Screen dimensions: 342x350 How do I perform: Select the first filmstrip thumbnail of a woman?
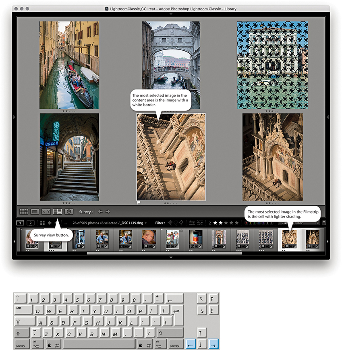click(32, 239)
